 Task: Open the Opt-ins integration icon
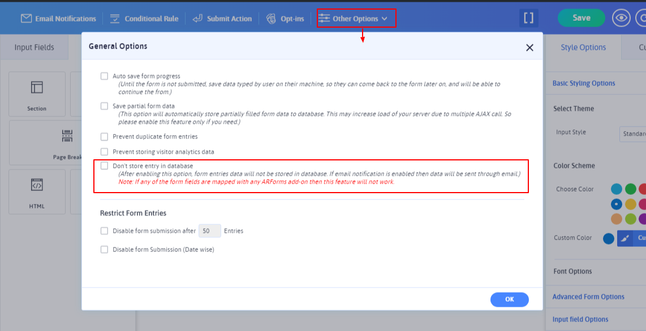pos(272,19)
